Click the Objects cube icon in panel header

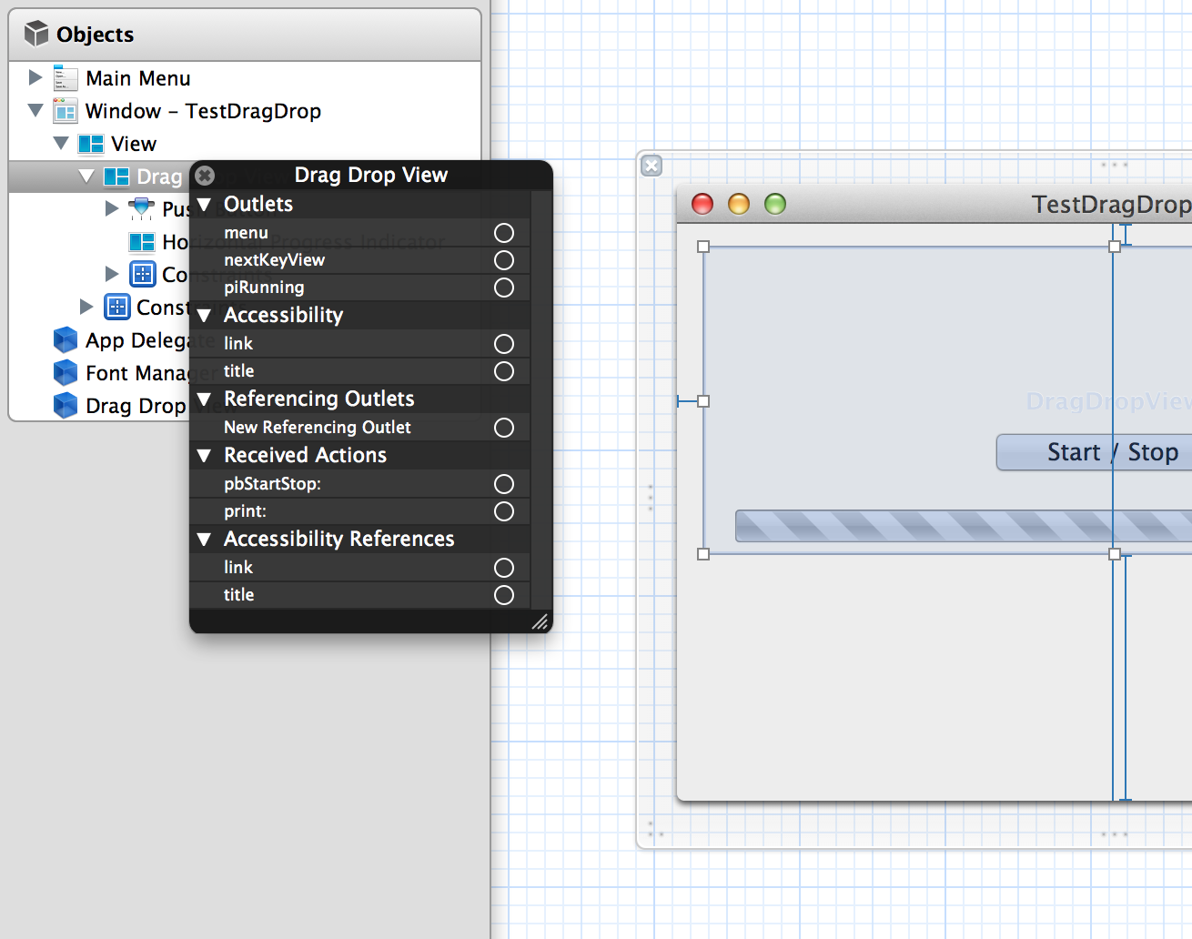[36, 34]
